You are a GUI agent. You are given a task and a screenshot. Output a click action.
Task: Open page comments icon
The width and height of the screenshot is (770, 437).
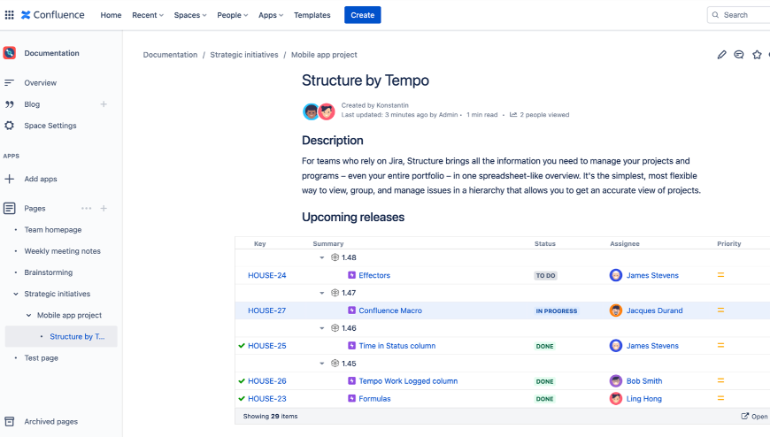[x=739, y=55]
